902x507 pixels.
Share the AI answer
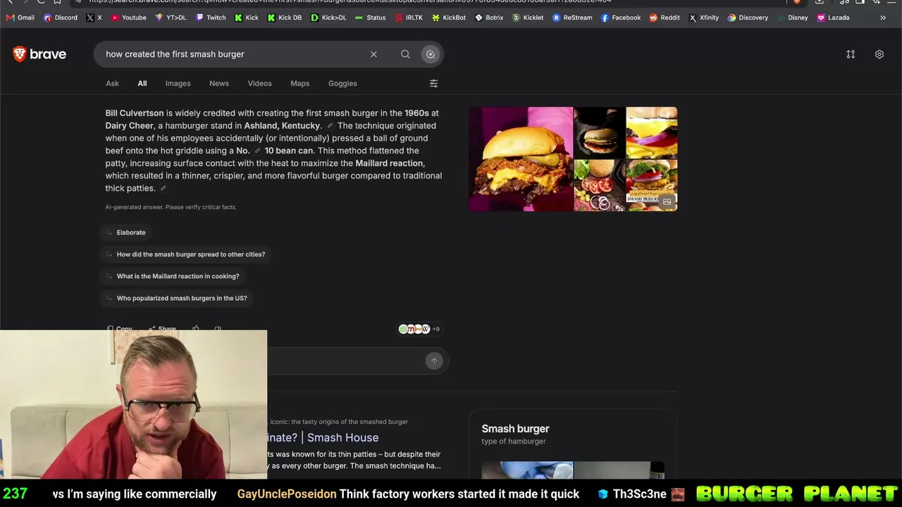click(162, 328)
